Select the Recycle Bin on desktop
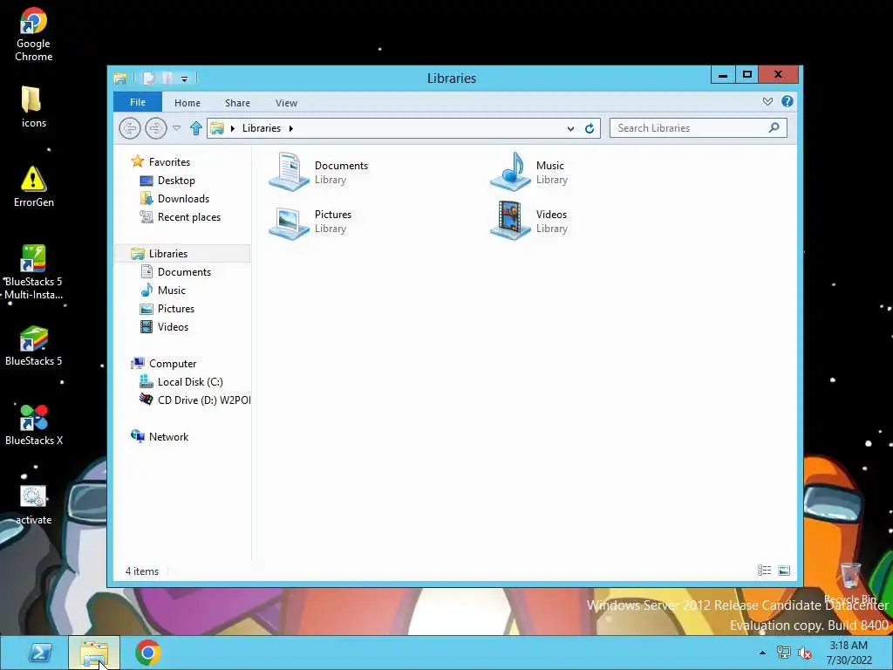 coord(850,582)
